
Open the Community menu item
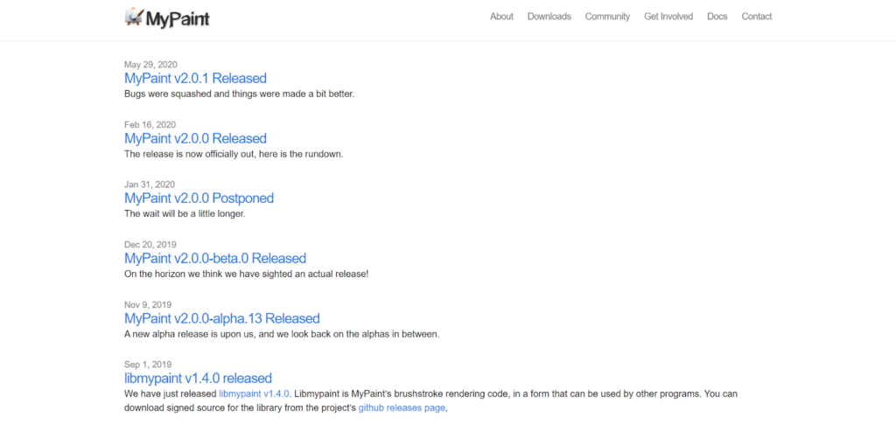tap(607, 17)
